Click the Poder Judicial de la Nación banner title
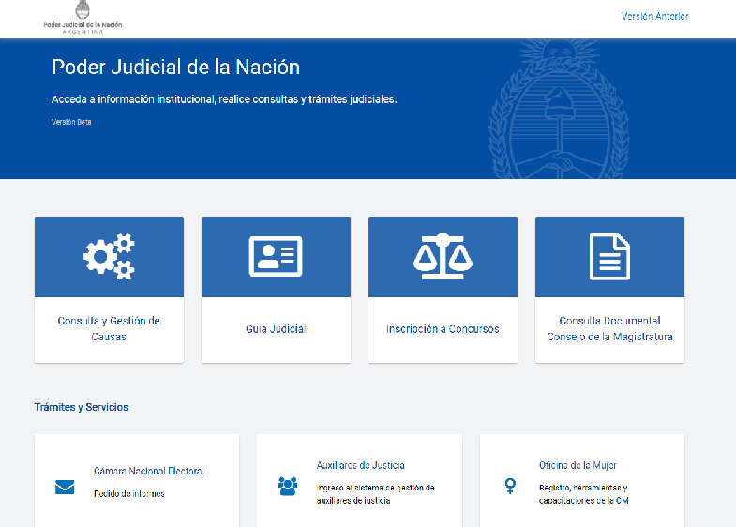736x527 pixels. (175, 68)
